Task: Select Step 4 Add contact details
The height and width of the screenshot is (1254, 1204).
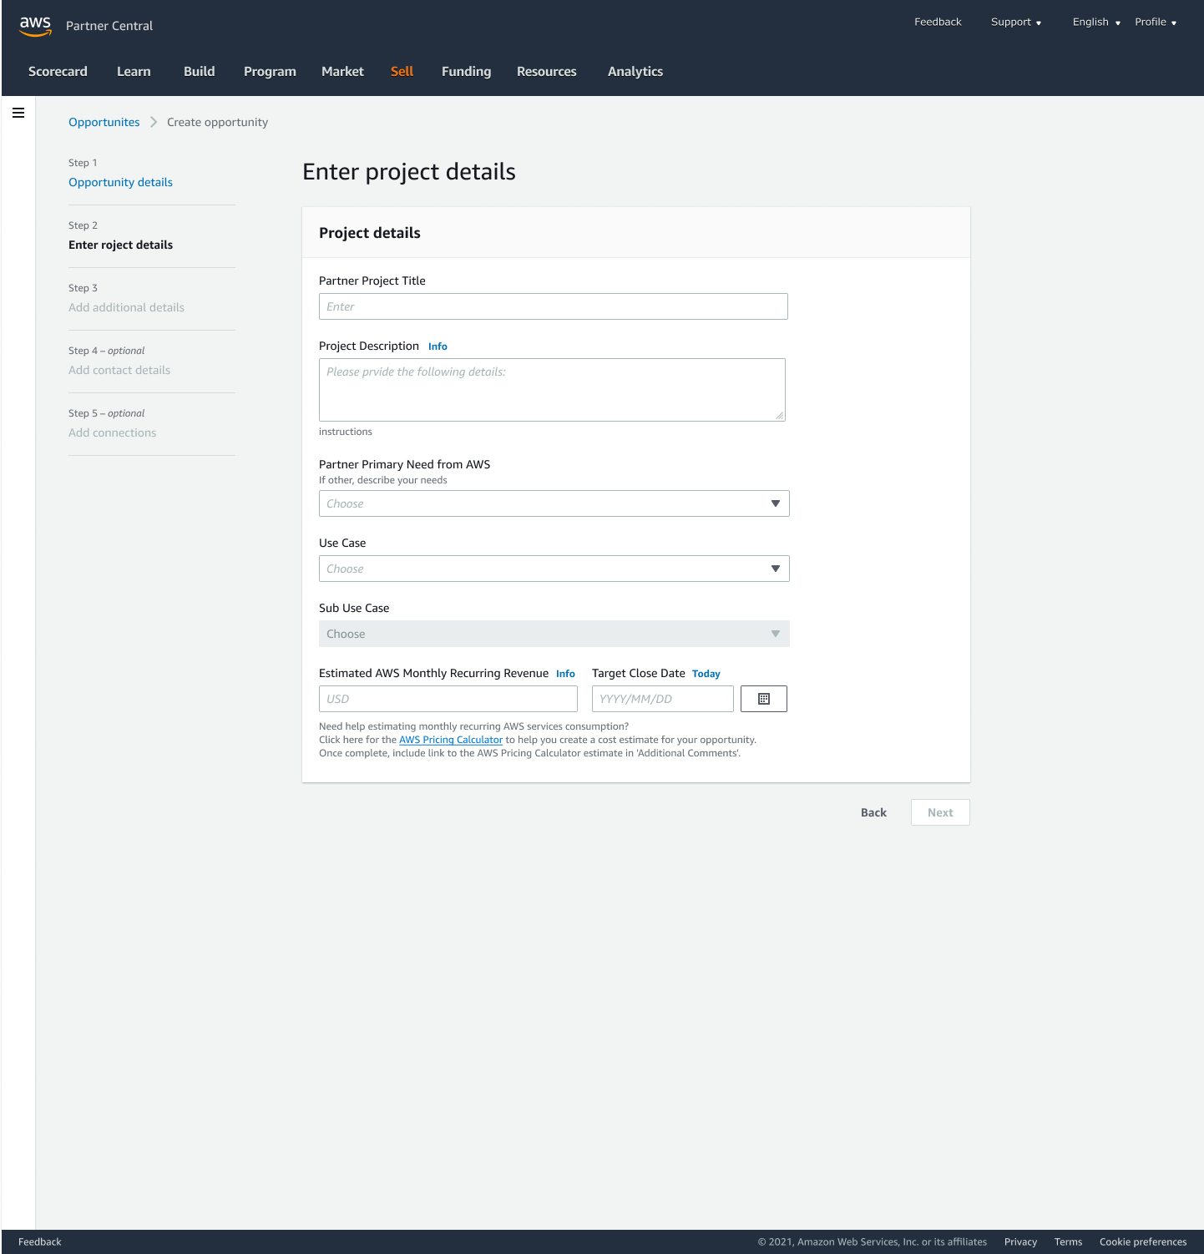Action: click(119, 370)
